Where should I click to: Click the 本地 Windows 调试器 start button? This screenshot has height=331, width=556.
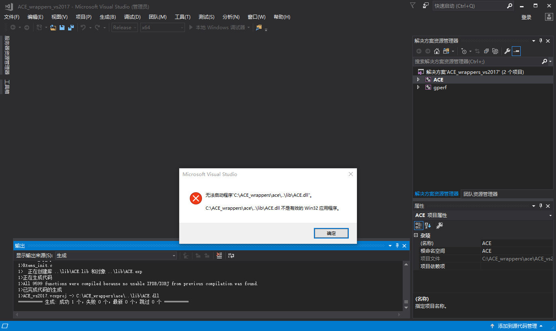(x=217, y=28)
